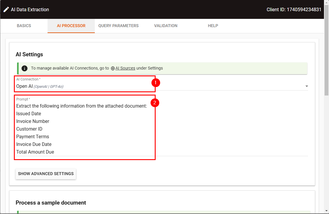Viewport: 329px width, 214px height.
Task: Place cursor on 'Total Amount Due' prompt line
Action: point(35,152)
